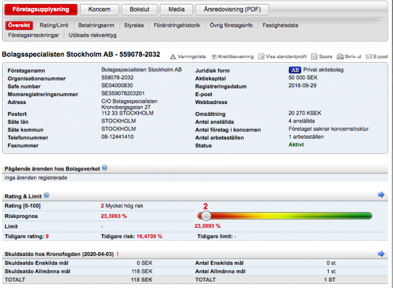
Task: Click blue arrow in Rating & Limit header
Action: [x=381, y=194]
